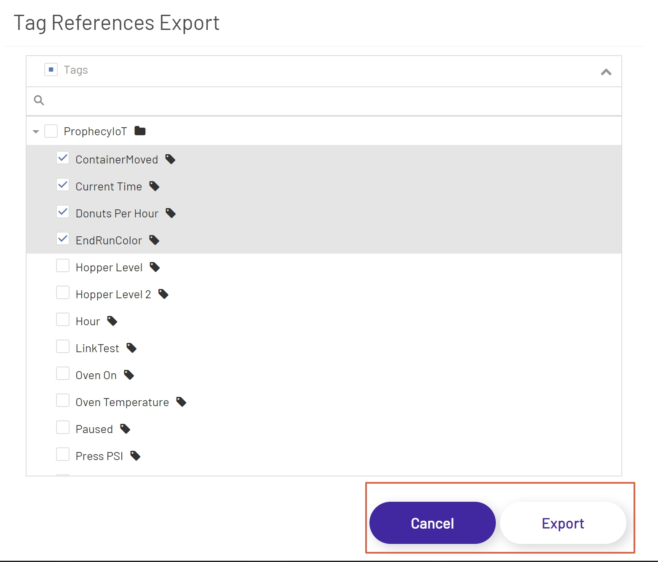Viewport: 658px width, 562px height.
Task: Click the Donuts Per Hour tag icon
Action: pyautogui.click(x=171, y=213)
